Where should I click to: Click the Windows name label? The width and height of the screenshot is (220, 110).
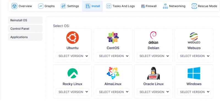pos(194,84)
